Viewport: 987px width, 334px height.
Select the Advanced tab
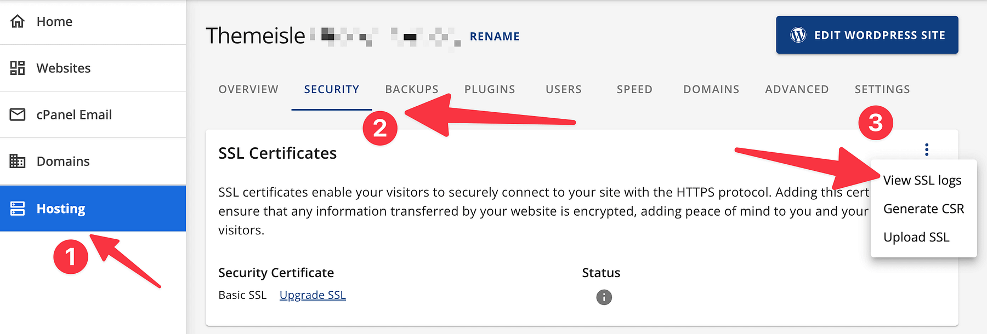pyautogui.click(x=796, y=89)
